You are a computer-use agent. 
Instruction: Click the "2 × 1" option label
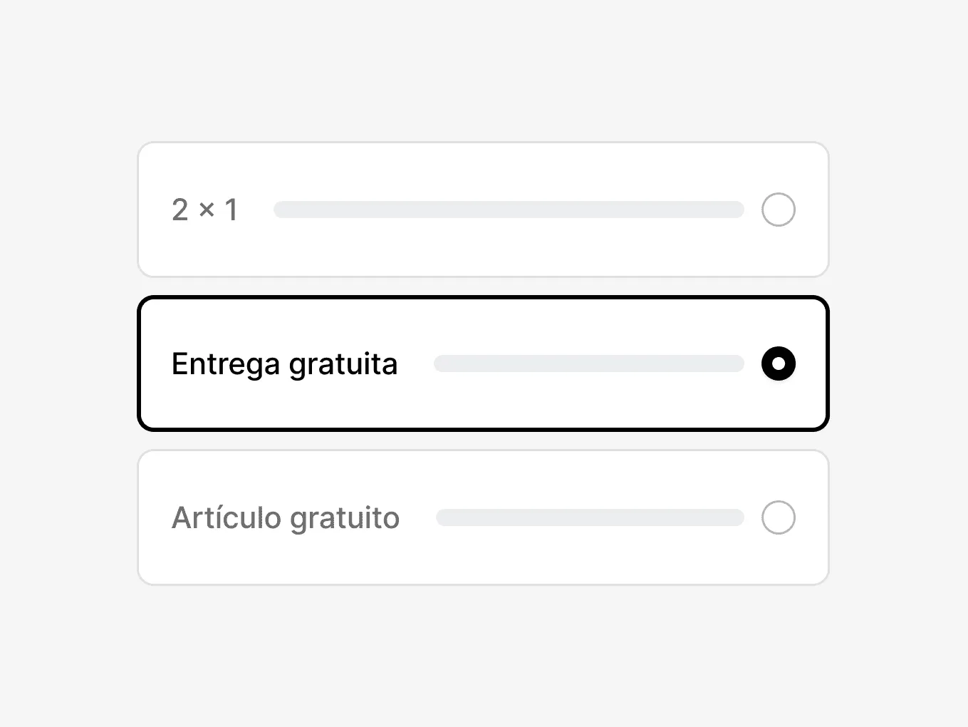click(x=204, y=210)
